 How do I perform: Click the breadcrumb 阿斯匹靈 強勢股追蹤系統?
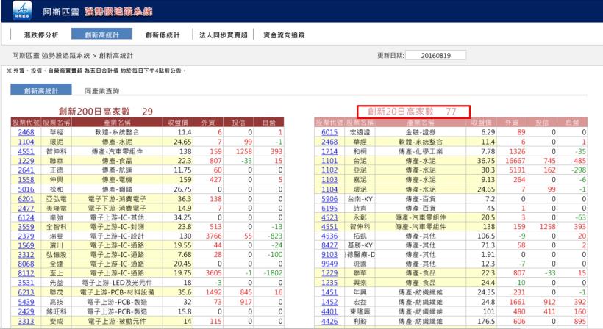coord(51,56)
